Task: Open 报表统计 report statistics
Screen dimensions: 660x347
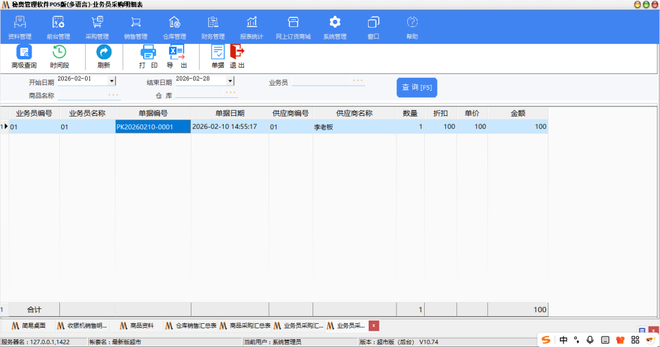Action: tap(251, 28)
